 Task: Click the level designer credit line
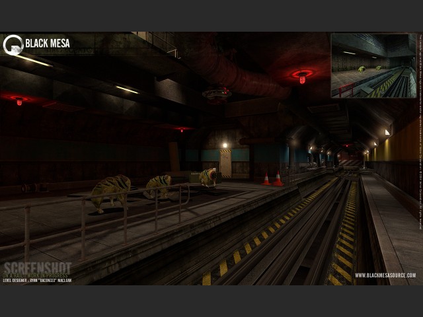[37, 280]
